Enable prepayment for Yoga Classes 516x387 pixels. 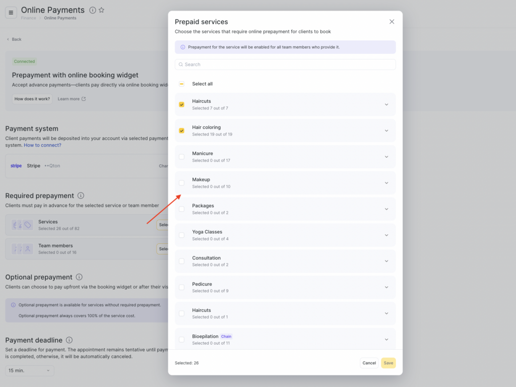click(x=181, y=235)
